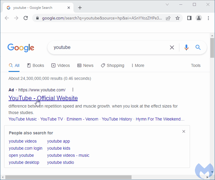Open the tab search chevron in title bar

[167, 4]
